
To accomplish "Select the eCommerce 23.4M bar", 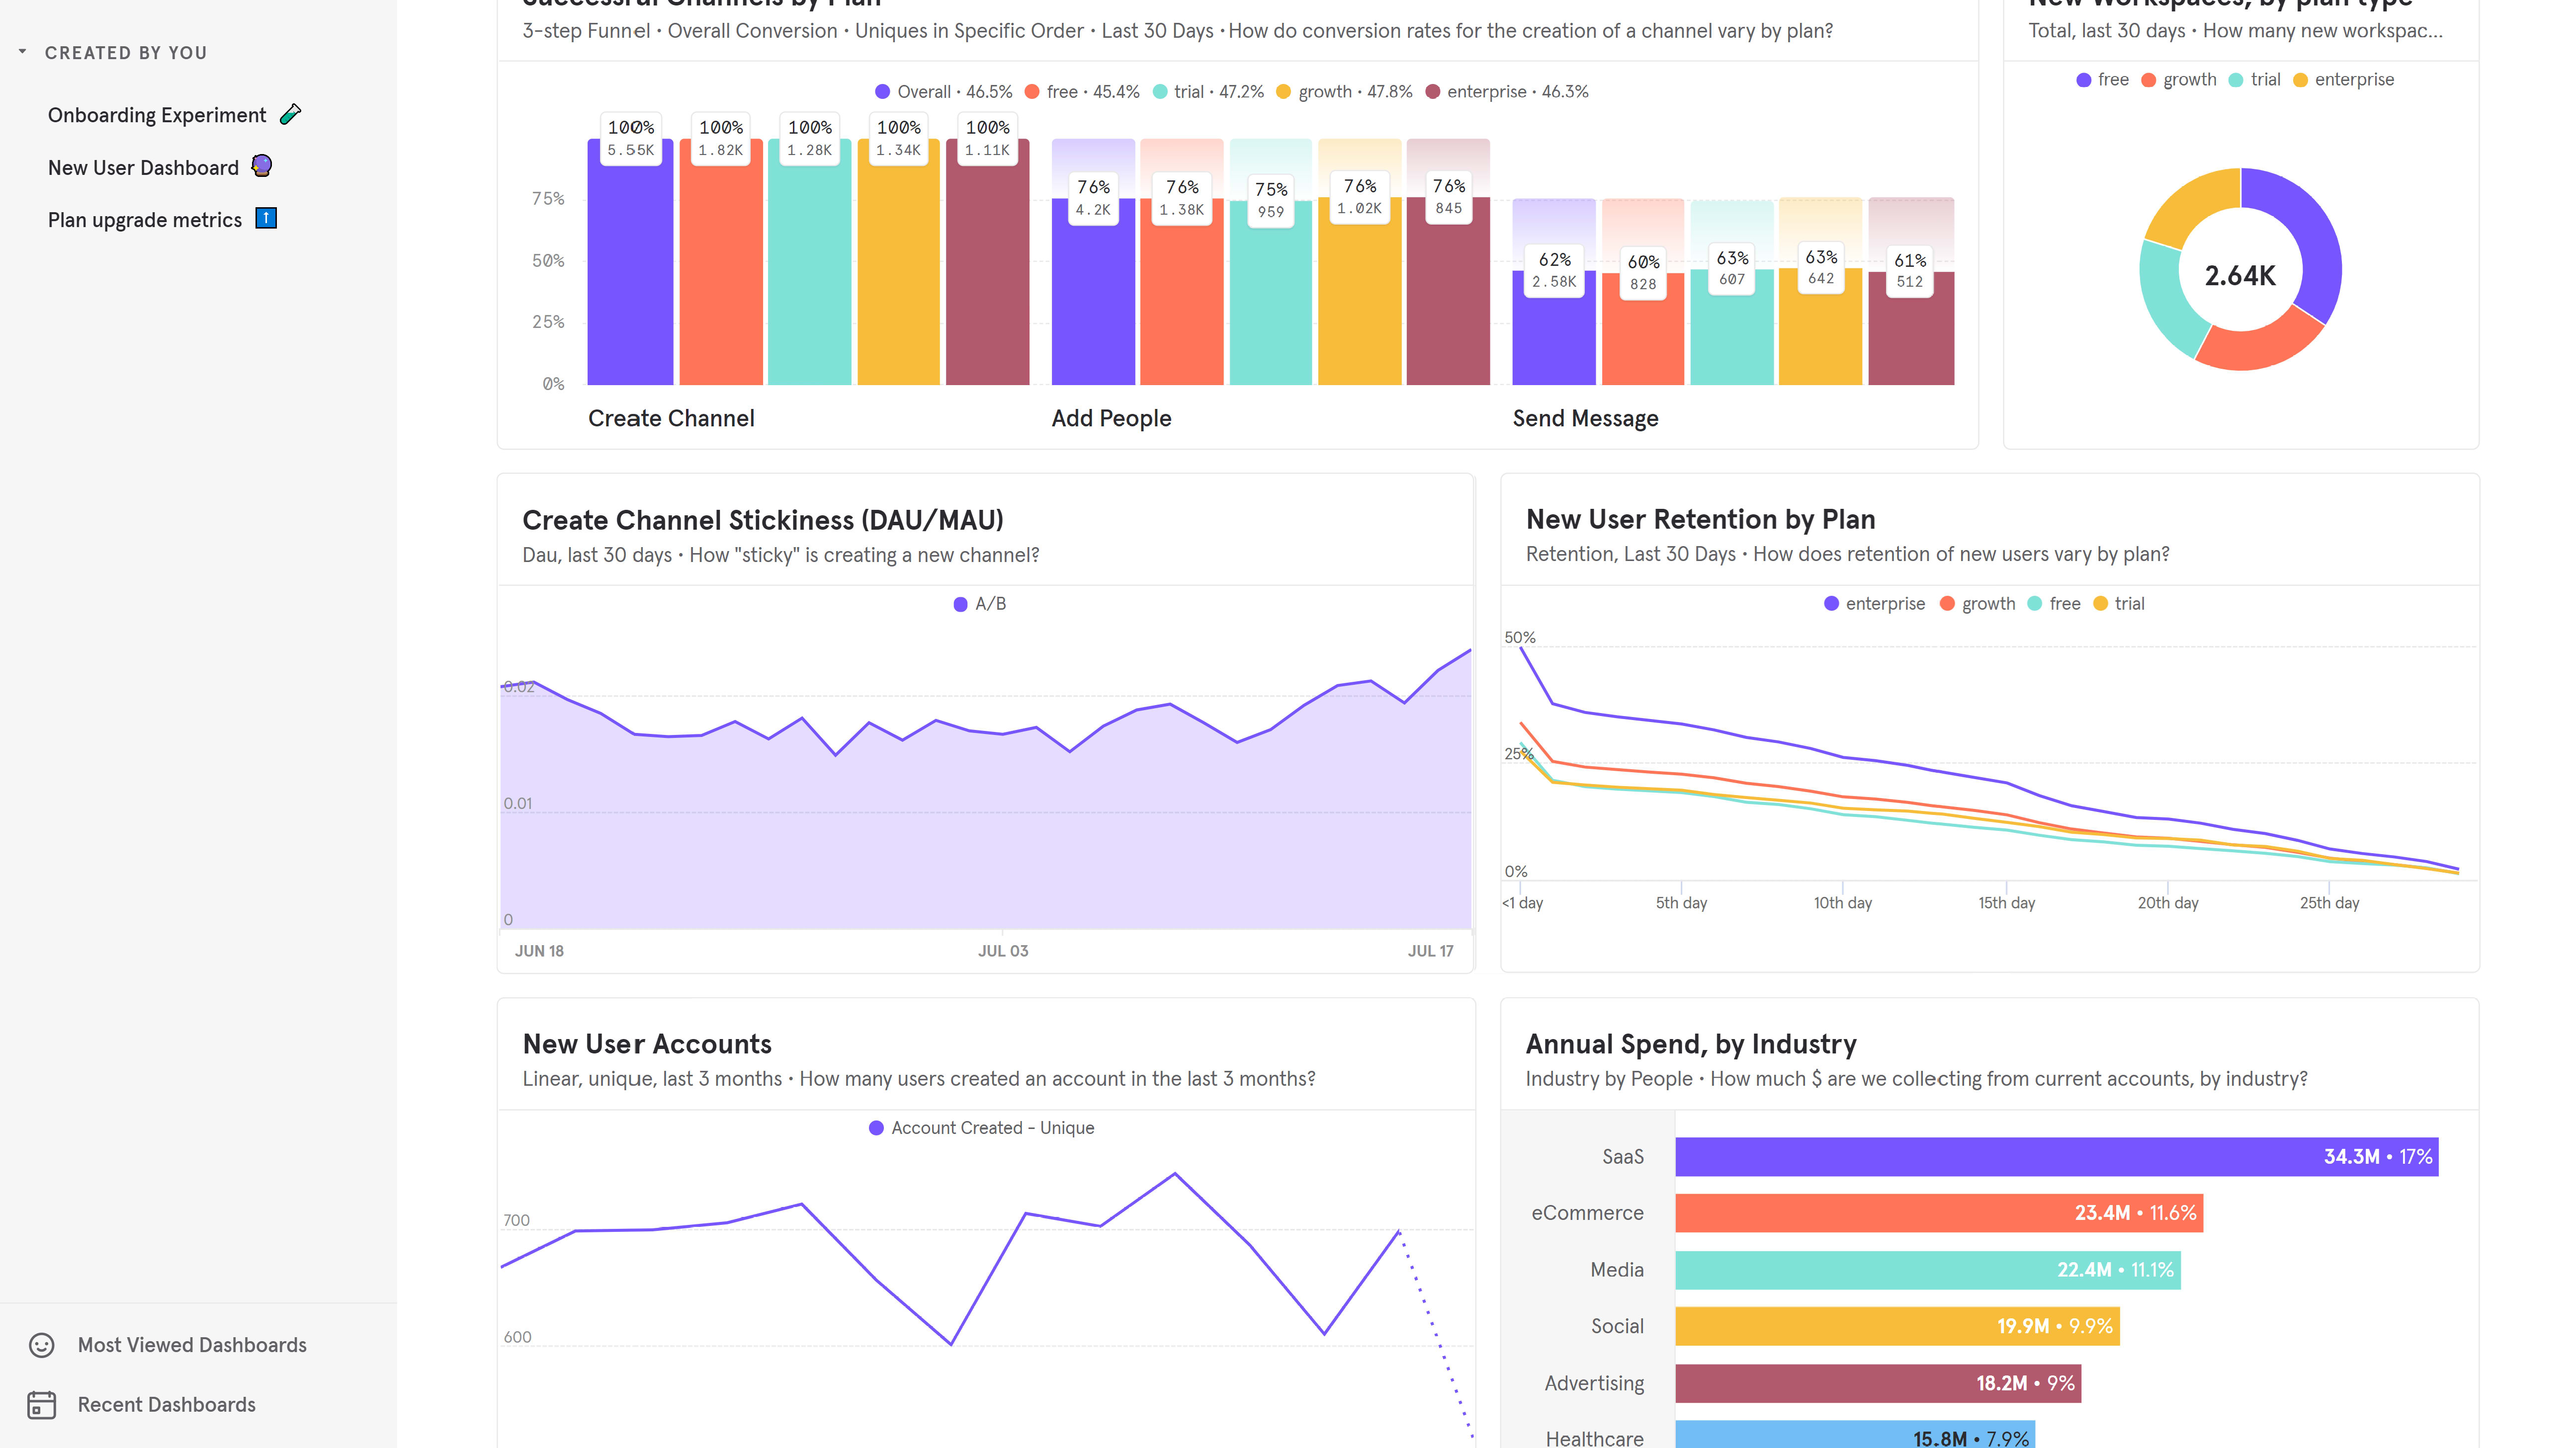I will tap(1939, 1213).
